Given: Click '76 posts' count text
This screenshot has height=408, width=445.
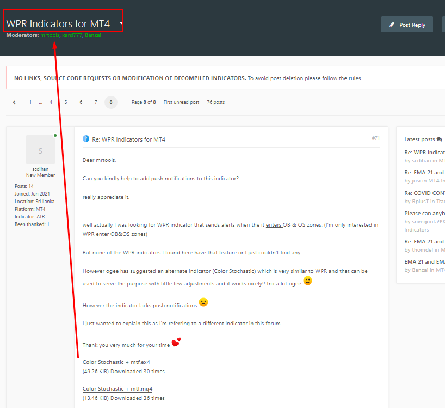Looking at the screenshot, I should (x=215, y=102).
